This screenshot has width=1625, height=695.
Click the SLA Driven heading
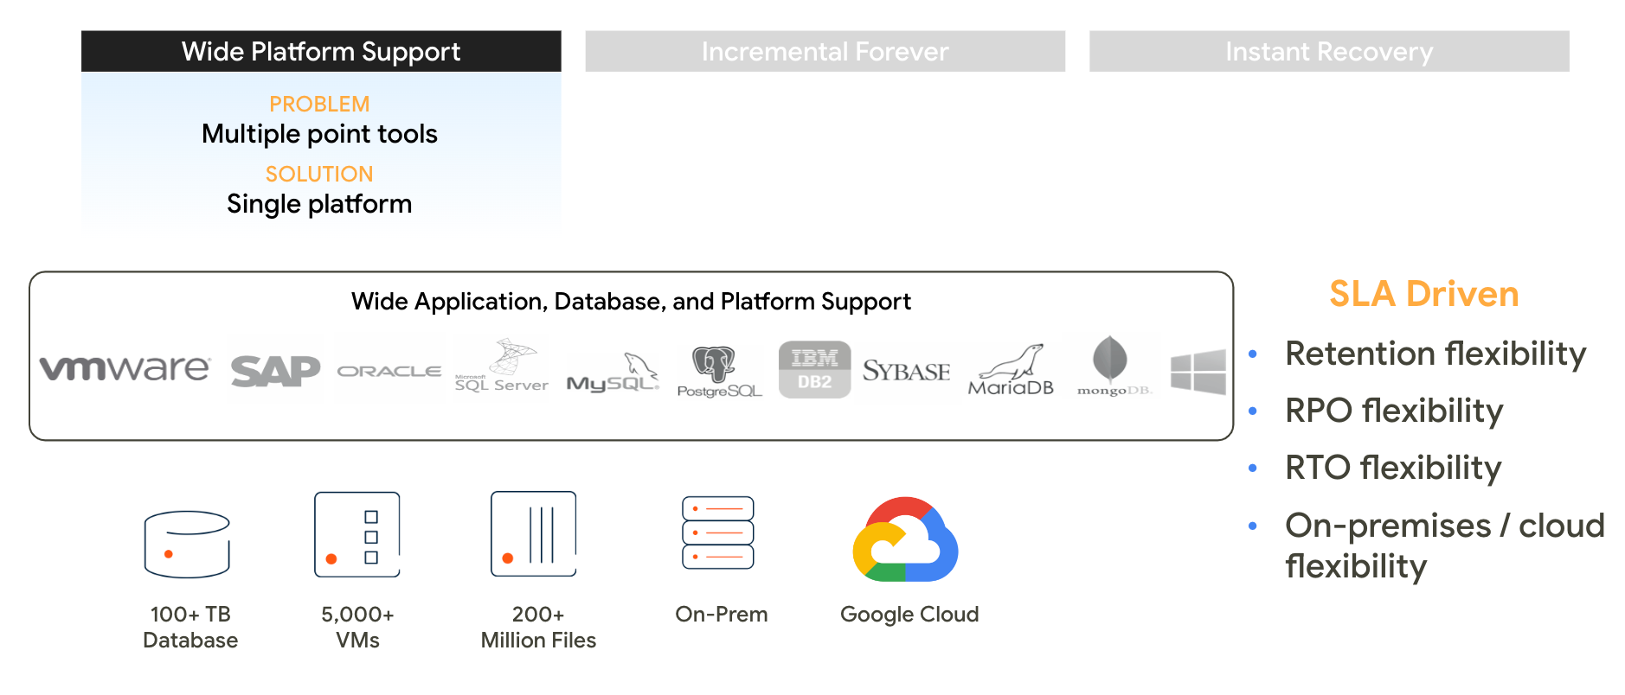pyautogui.click(x=1423, y=294)
